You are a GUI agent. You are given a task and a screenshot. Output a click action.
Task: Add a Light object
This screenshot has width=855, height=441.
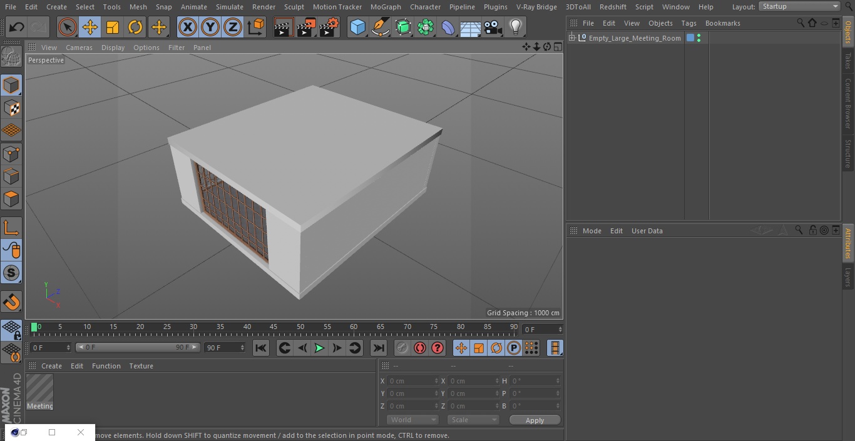click(x=516, y=28)
